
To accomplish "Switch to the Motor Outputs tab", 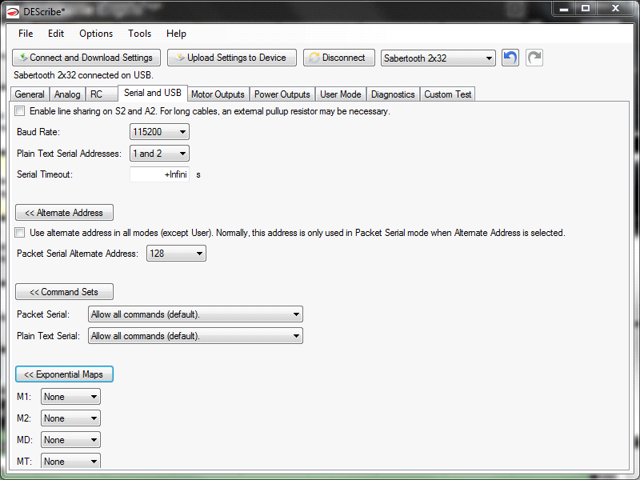I will tap(218, 94).
